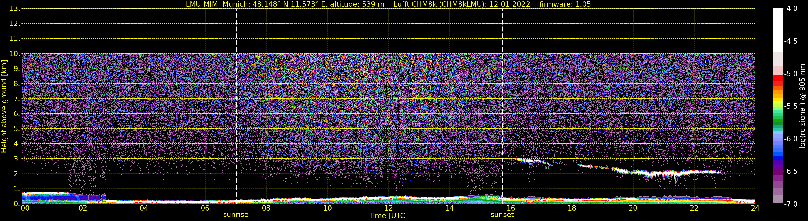Click the time axis tick '02'

pos(83,208)
